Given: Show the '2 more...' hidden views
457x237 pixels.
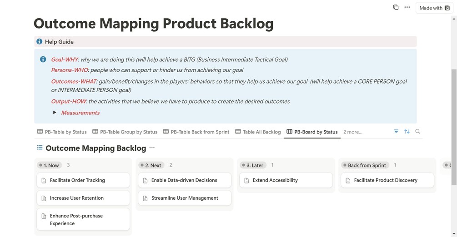Looking at the screenshot, I should (352, 132).
